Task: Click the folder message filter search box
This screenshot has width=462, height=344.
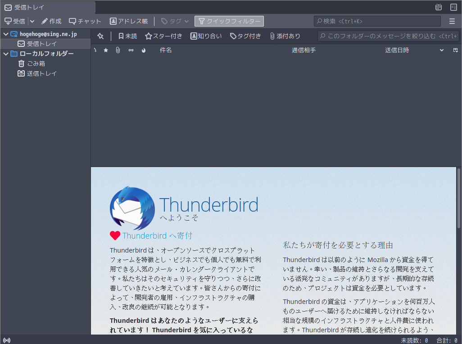Action: point(388,36)
